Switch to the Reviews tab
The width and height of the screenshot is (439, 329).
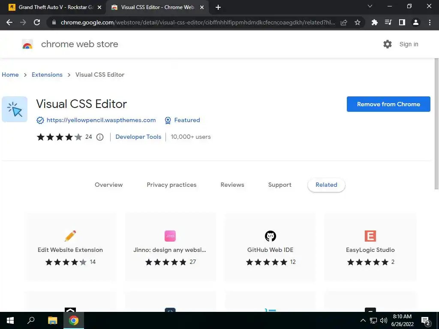coord(232,185)
